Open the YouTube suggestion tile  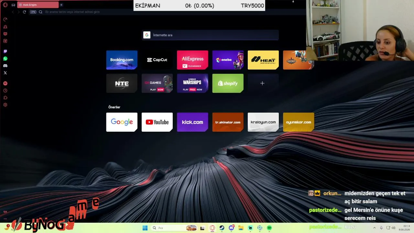(157, 122)
